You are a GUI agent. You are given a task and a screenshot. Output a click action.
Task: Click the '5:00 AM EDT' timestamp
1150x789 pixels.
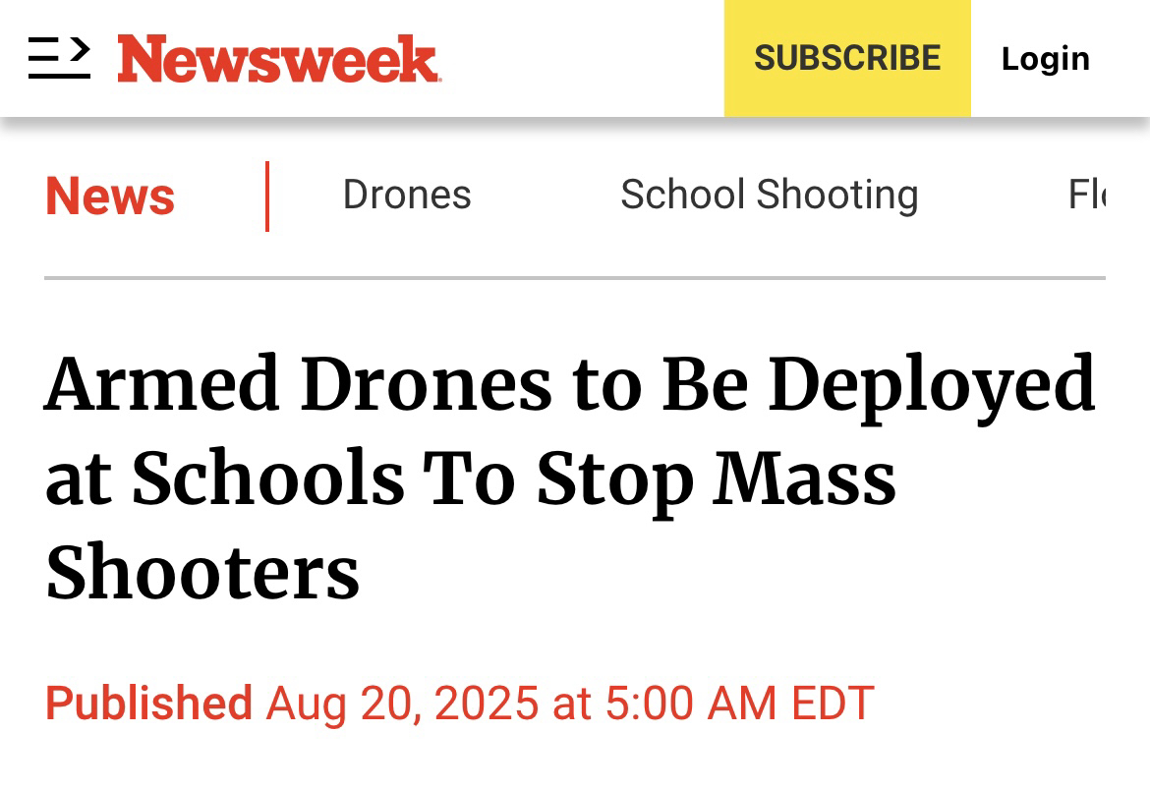point(739,703)
